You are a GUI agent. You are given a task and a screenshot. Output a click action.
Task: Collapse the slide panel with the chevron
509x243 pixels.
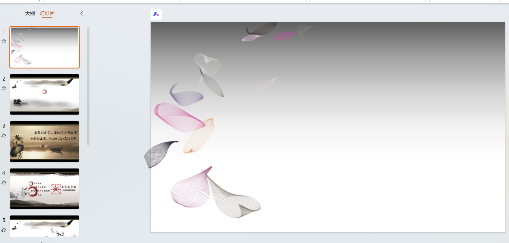click(x=81, y=13)
